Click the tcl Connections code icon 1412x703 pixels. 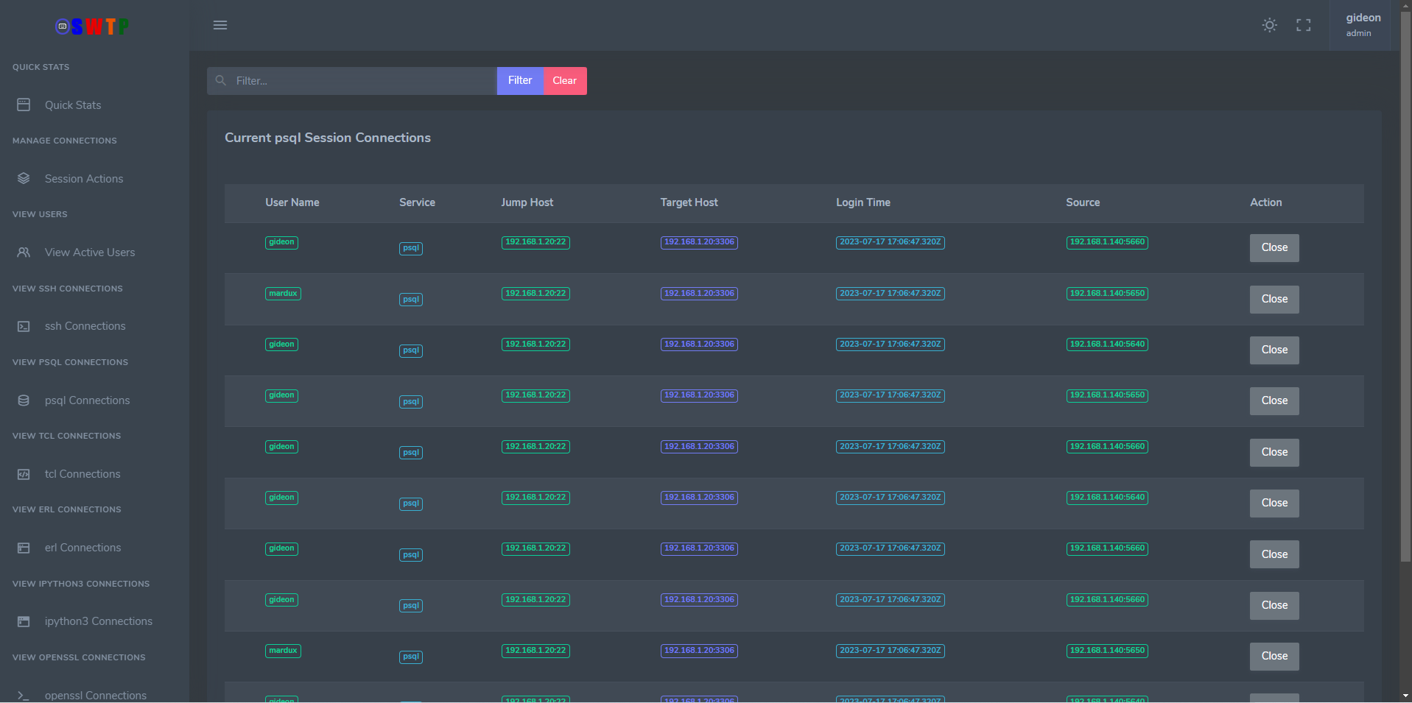[24, 474]
